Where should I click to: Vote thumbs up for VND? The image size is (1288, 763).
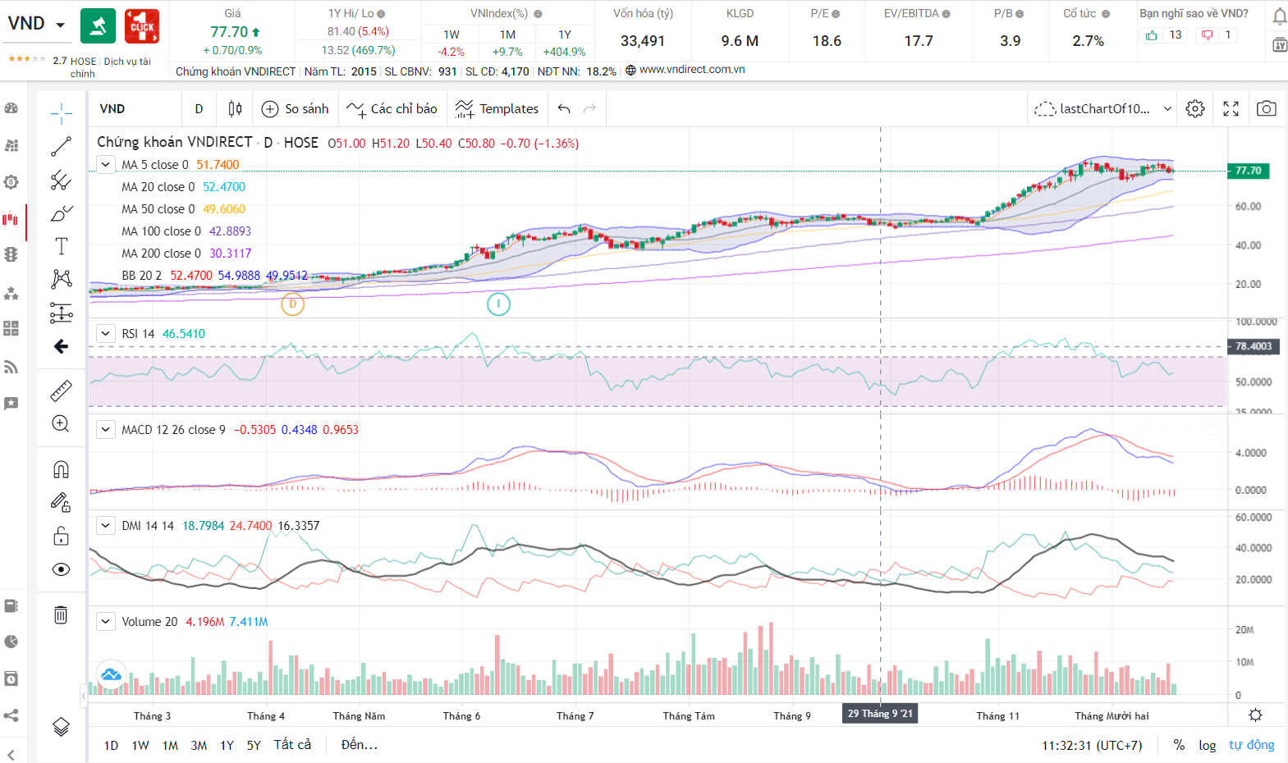pos(1151,34)
